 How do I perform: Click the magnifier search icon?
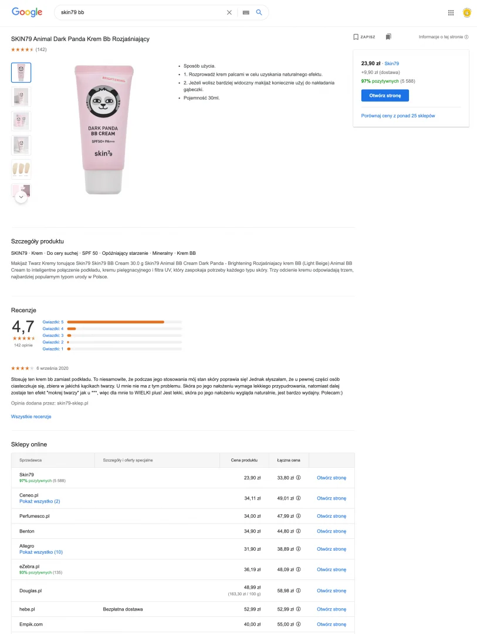tap(259, 12)
